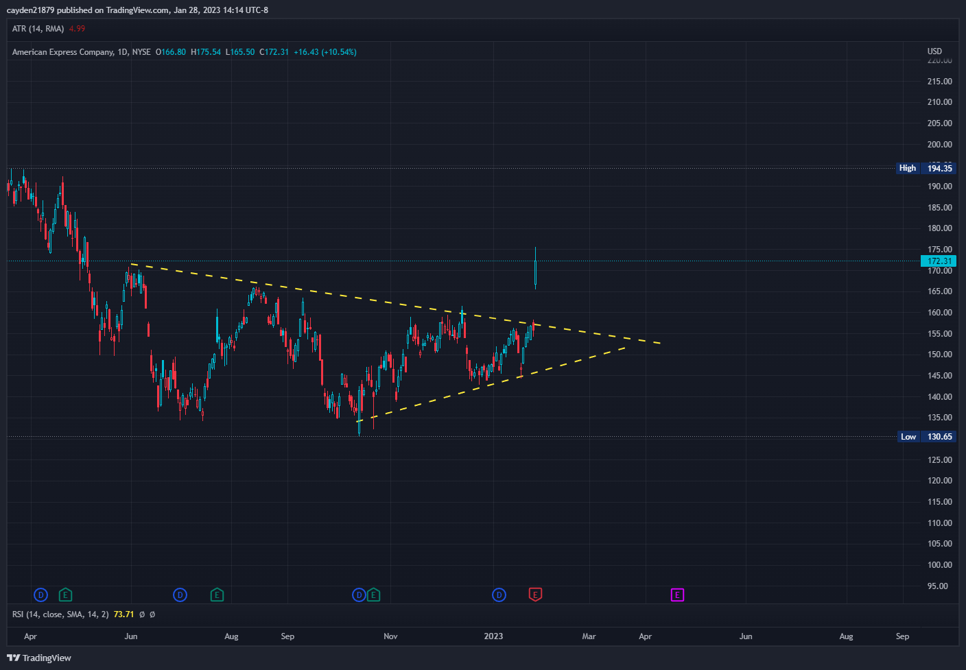Click the open price O166.80
Image resolution: width=966 pixels, height=670 pixels.
(171, 52)
